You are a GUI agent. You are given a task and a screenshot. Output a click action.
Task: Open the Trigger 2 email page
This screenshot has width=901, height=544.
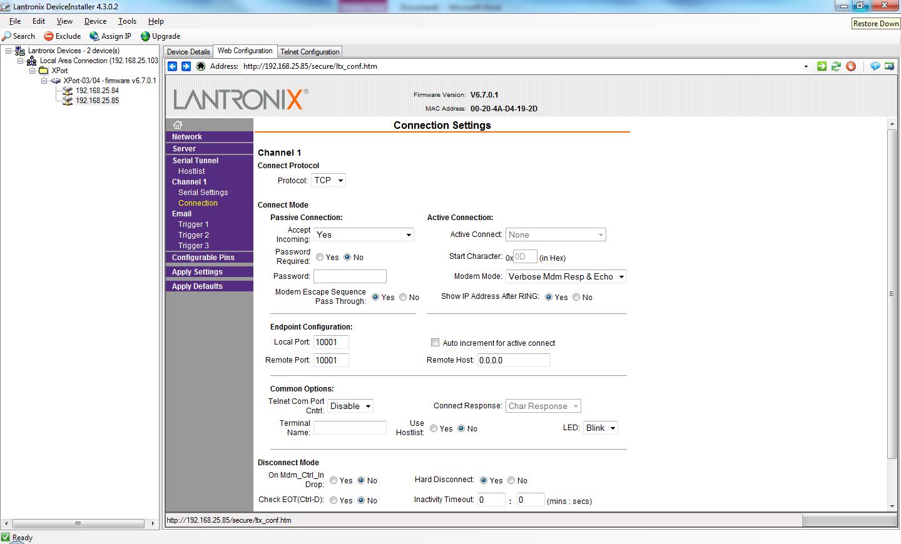(x=193, y=235)
